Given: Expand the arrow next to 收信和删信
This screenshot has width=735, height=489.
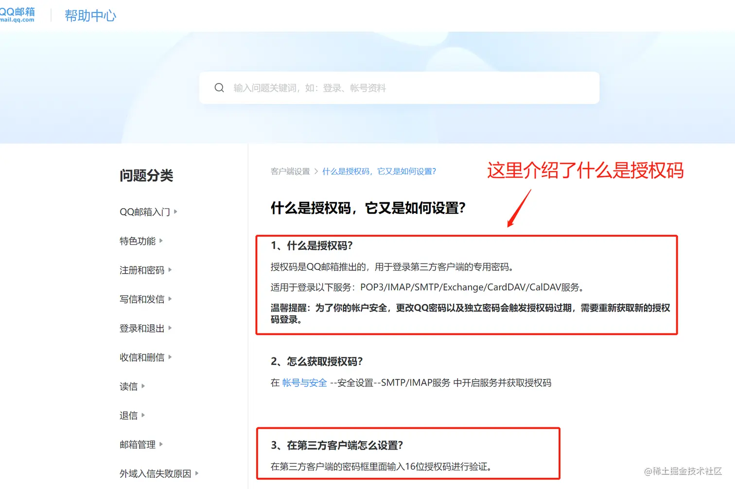Looking at the screenshot, I should [170, 357].
